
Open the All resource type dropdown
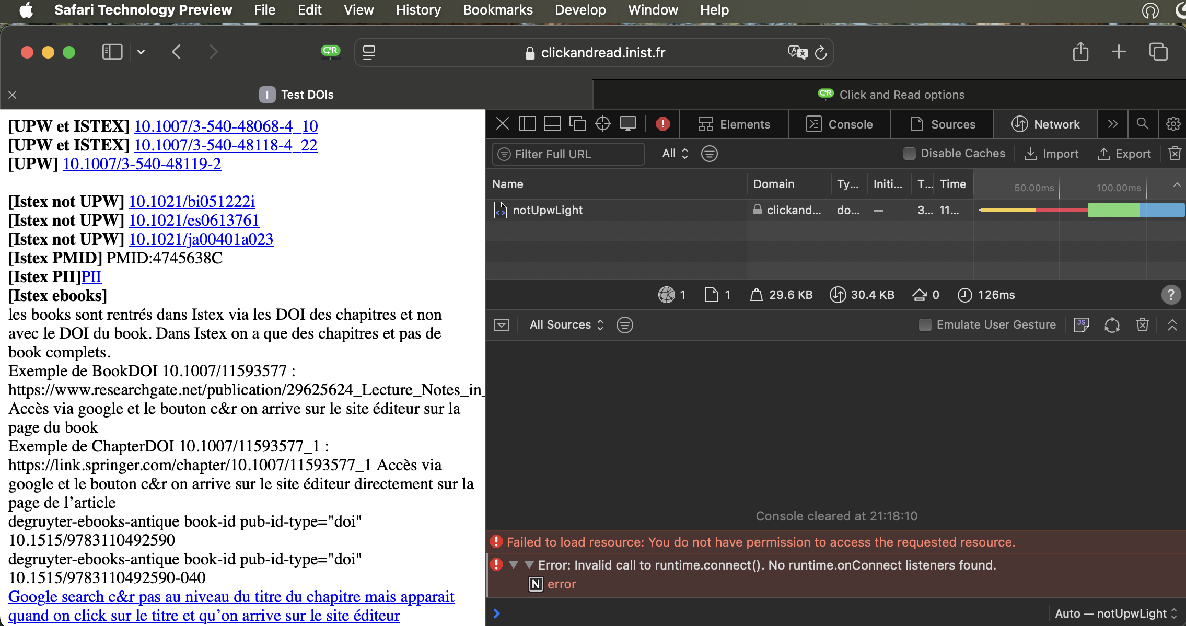pos(675,154)
